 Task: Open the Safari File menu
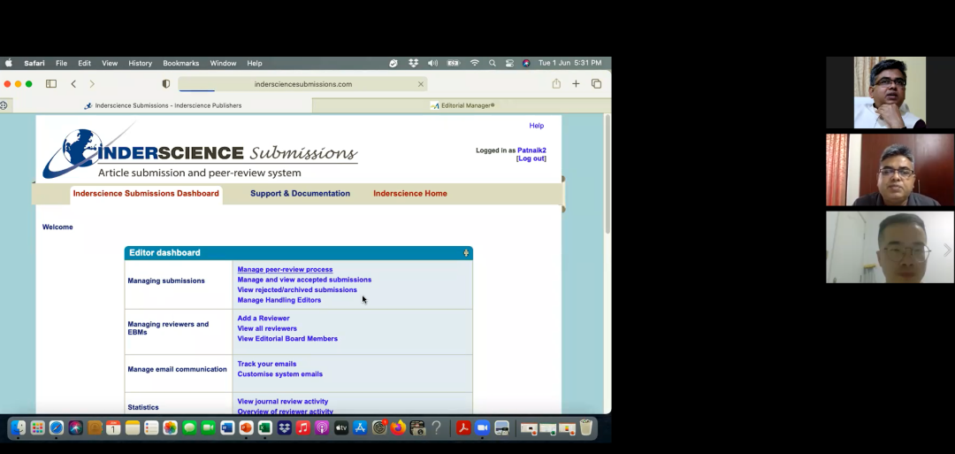62,64
